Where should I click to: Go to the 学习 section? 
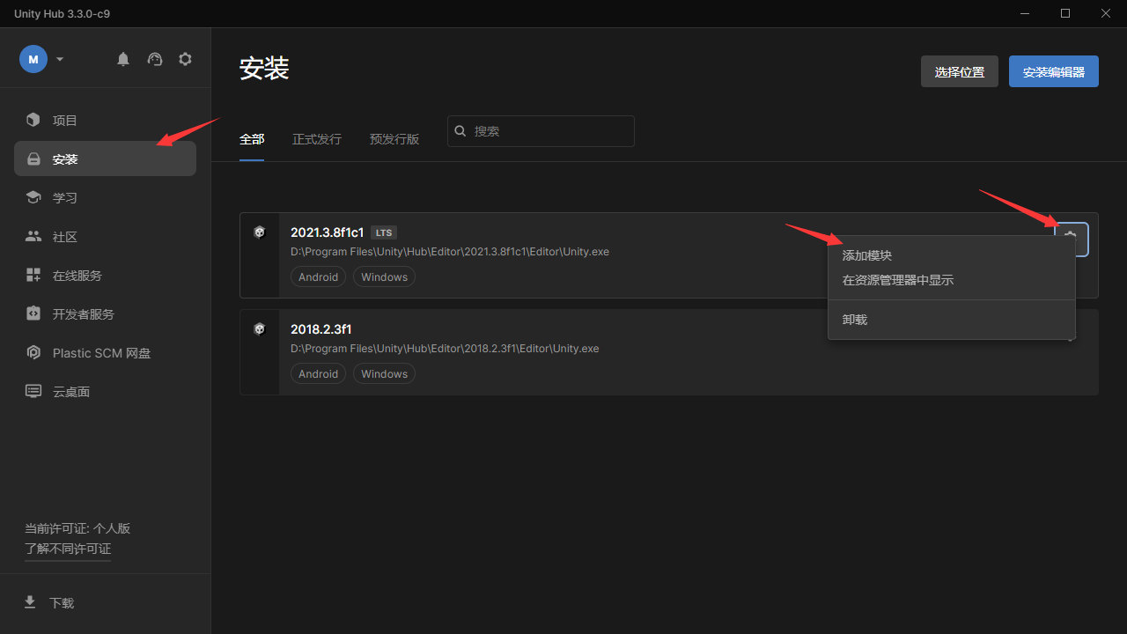click(105, 197)
